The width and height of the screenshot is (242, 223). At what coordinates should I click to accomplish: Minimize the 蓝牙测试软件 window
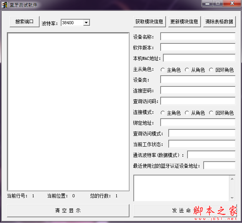click(x=207, y=3)
